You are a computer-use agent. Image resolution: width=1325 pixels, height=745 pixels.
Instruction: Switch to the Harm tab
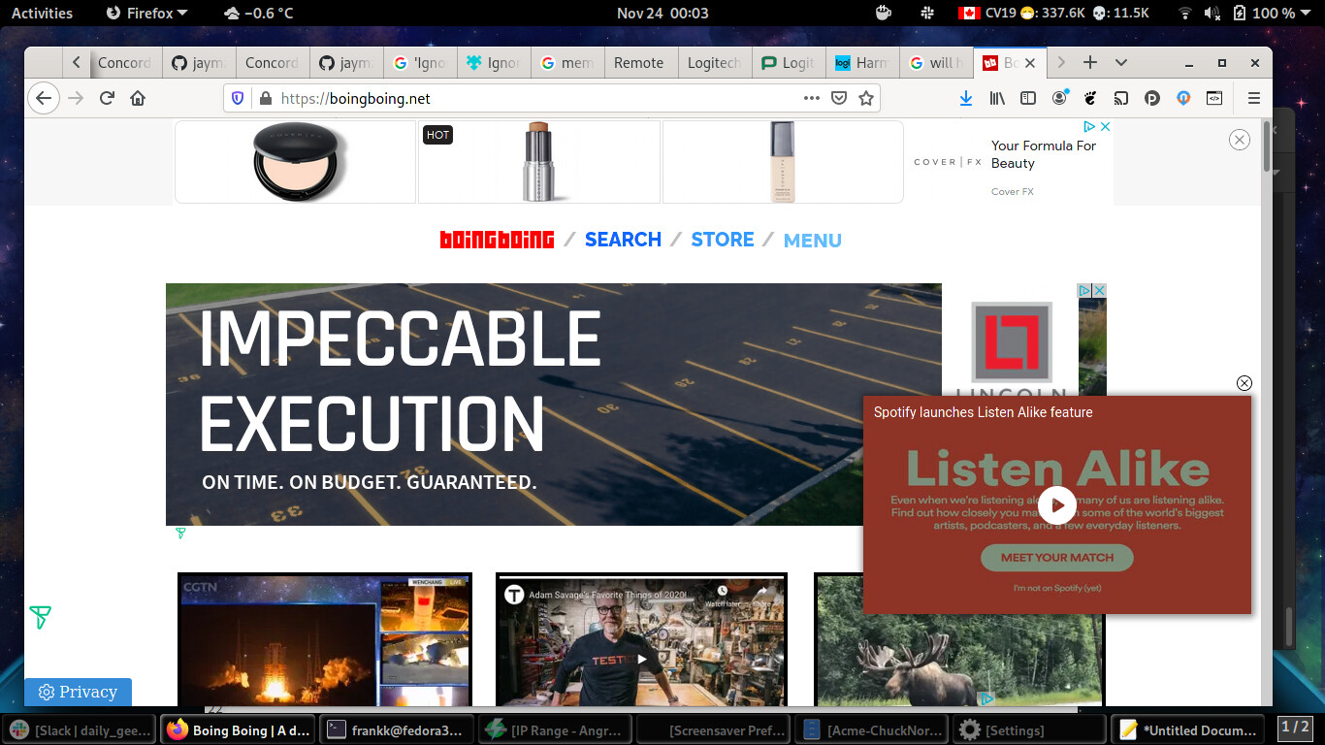[x=862, y=62]
